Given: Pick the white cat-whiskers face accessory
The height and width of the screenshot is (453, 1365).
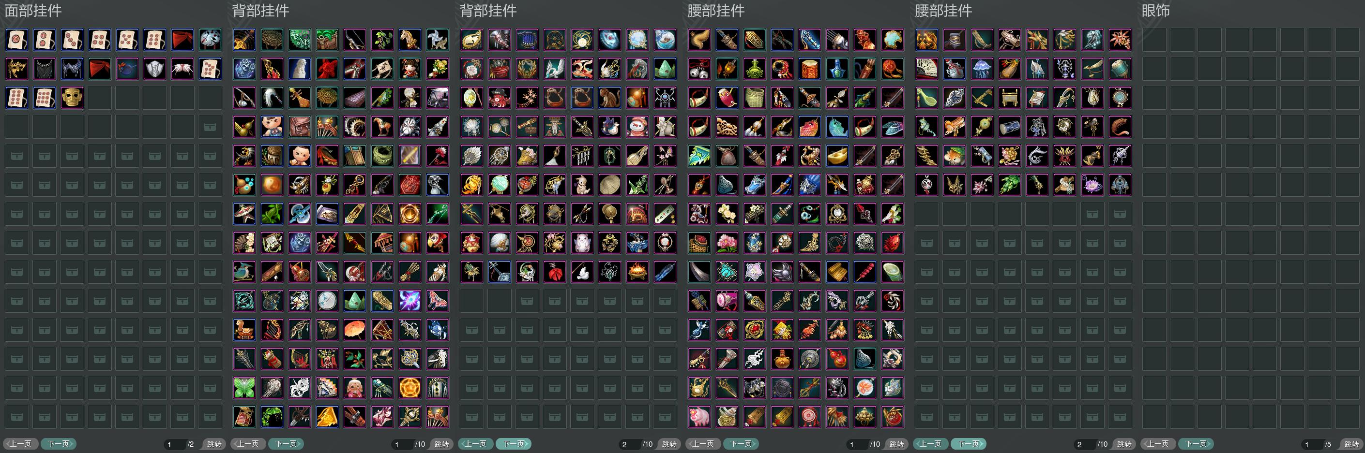Looking at the screenshot, I should [x=182, y=69].
